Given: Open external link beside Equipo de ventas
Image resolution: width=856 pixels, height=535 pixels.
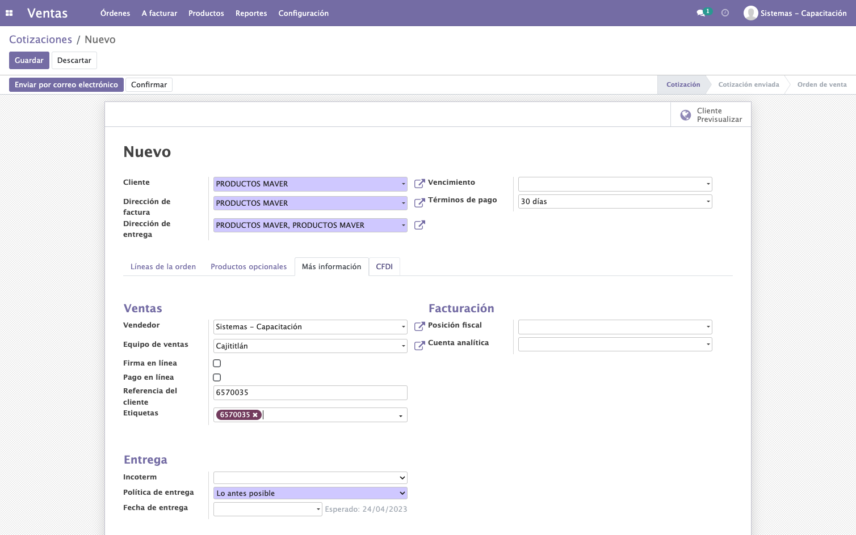Looking at the screenshot, I should click(419, 346).
